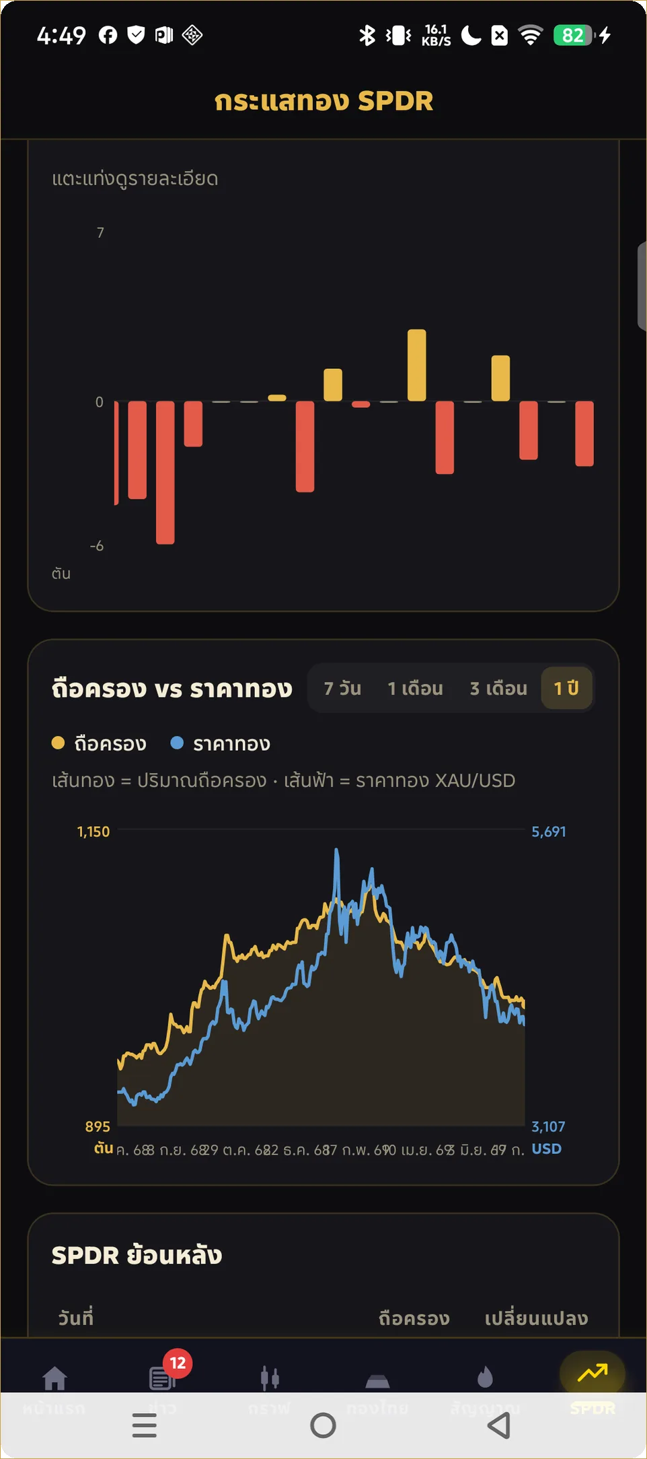Click the ถือครอง column header in history table
The width and height of the screenshot is (647, 1459).
(414, 1318)
